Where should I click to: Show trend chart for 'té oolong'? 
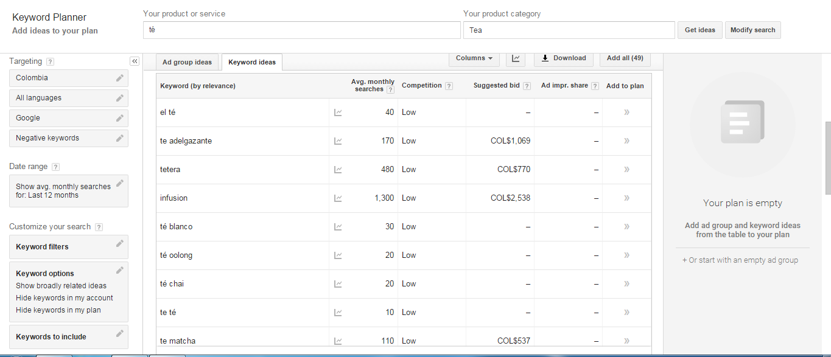(338, 255)
